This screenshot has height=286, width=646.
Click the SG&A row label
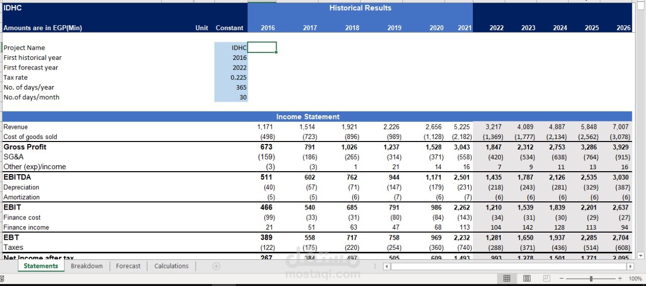(13, 157)
